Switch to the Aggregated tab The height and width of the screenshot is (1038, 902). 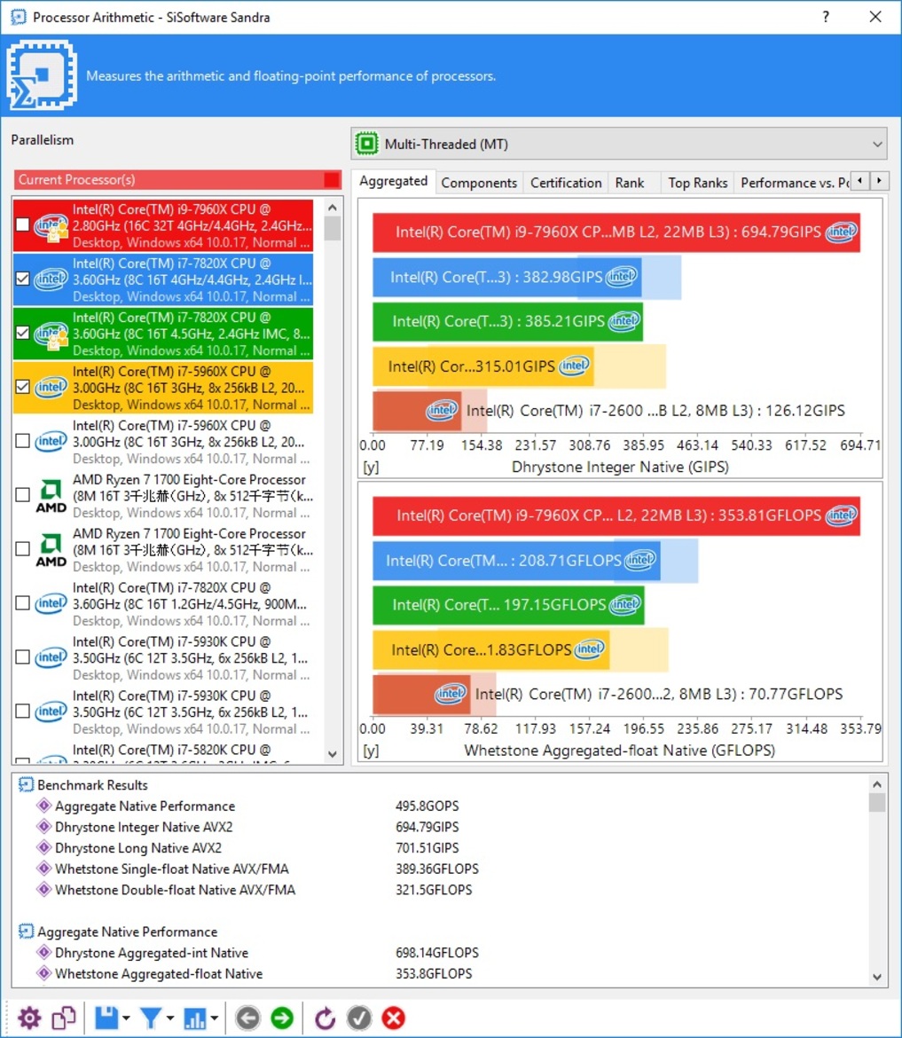point(393,181)
